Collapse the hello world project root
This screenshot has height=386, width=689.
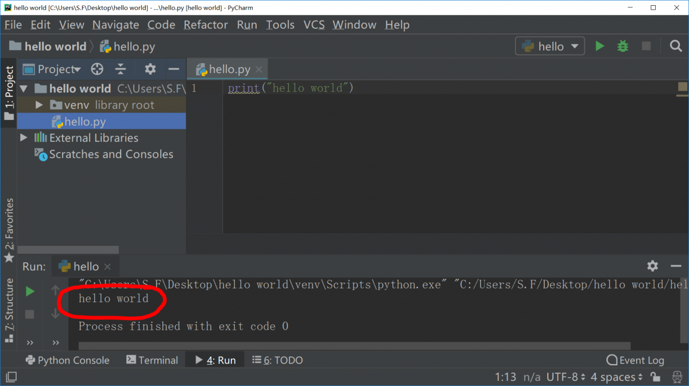24,88
